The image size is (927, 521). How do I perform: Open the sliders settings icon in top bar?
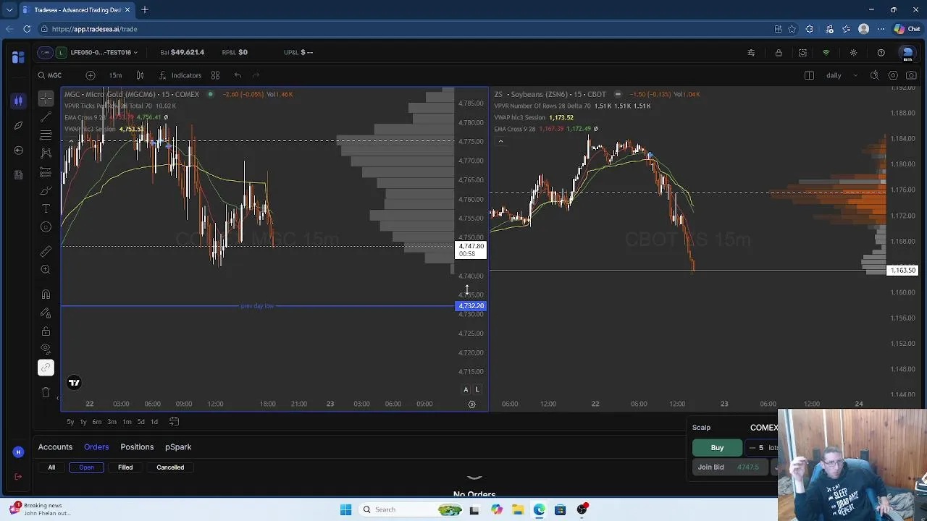[751, 53]
